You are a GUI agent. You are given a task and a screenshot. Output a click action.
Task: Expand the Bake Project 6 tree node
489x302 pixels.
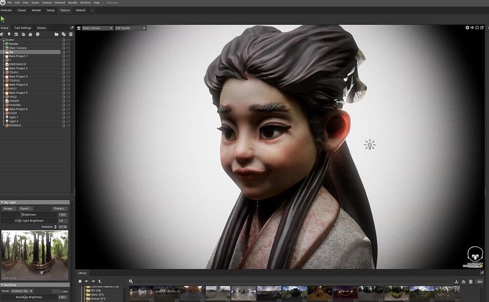[x=4, y=109]
